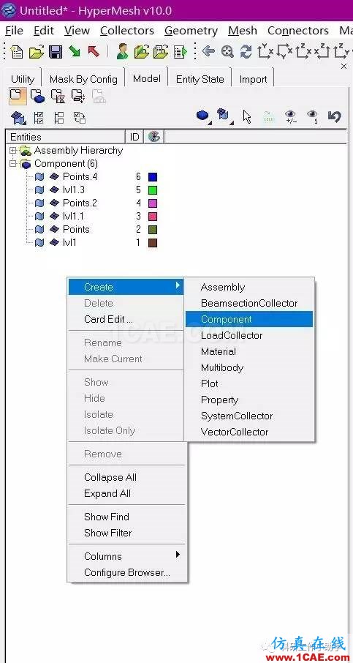This screenshot has width=353, height=663.
Task: Click the New model file icon
Action: click(17, 51)
